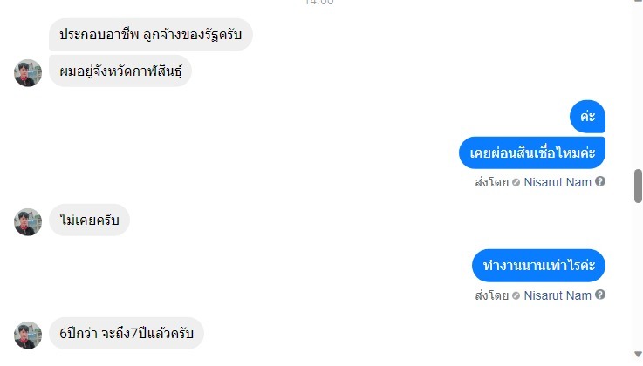Click avatar beside 6ปีกว่า จะถึง7ปีแล้วครับ message
This screenshot has width=643, height=366.
click(x=28, y=335)
